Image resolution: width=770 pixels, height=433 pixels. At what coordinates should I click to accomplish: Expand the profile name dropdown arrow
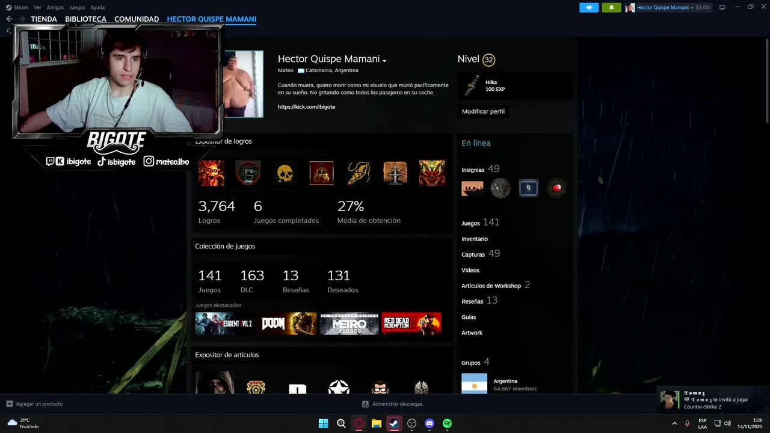pos(384,61)
